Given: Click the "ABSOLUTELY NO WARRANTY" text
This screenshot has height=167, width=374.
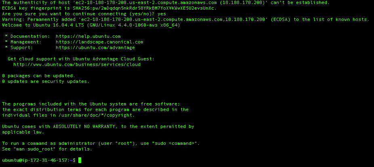Looking at the screenshot, I should (84, 126).
